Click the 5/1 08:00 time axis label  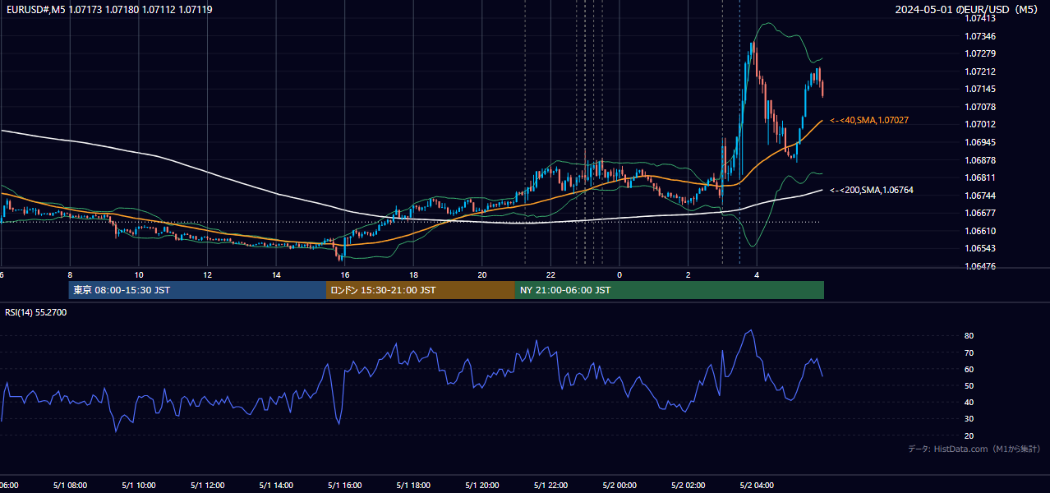[x=70, y=485]
